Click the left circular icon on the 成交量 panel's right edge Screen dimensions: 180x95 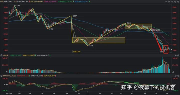176,55
